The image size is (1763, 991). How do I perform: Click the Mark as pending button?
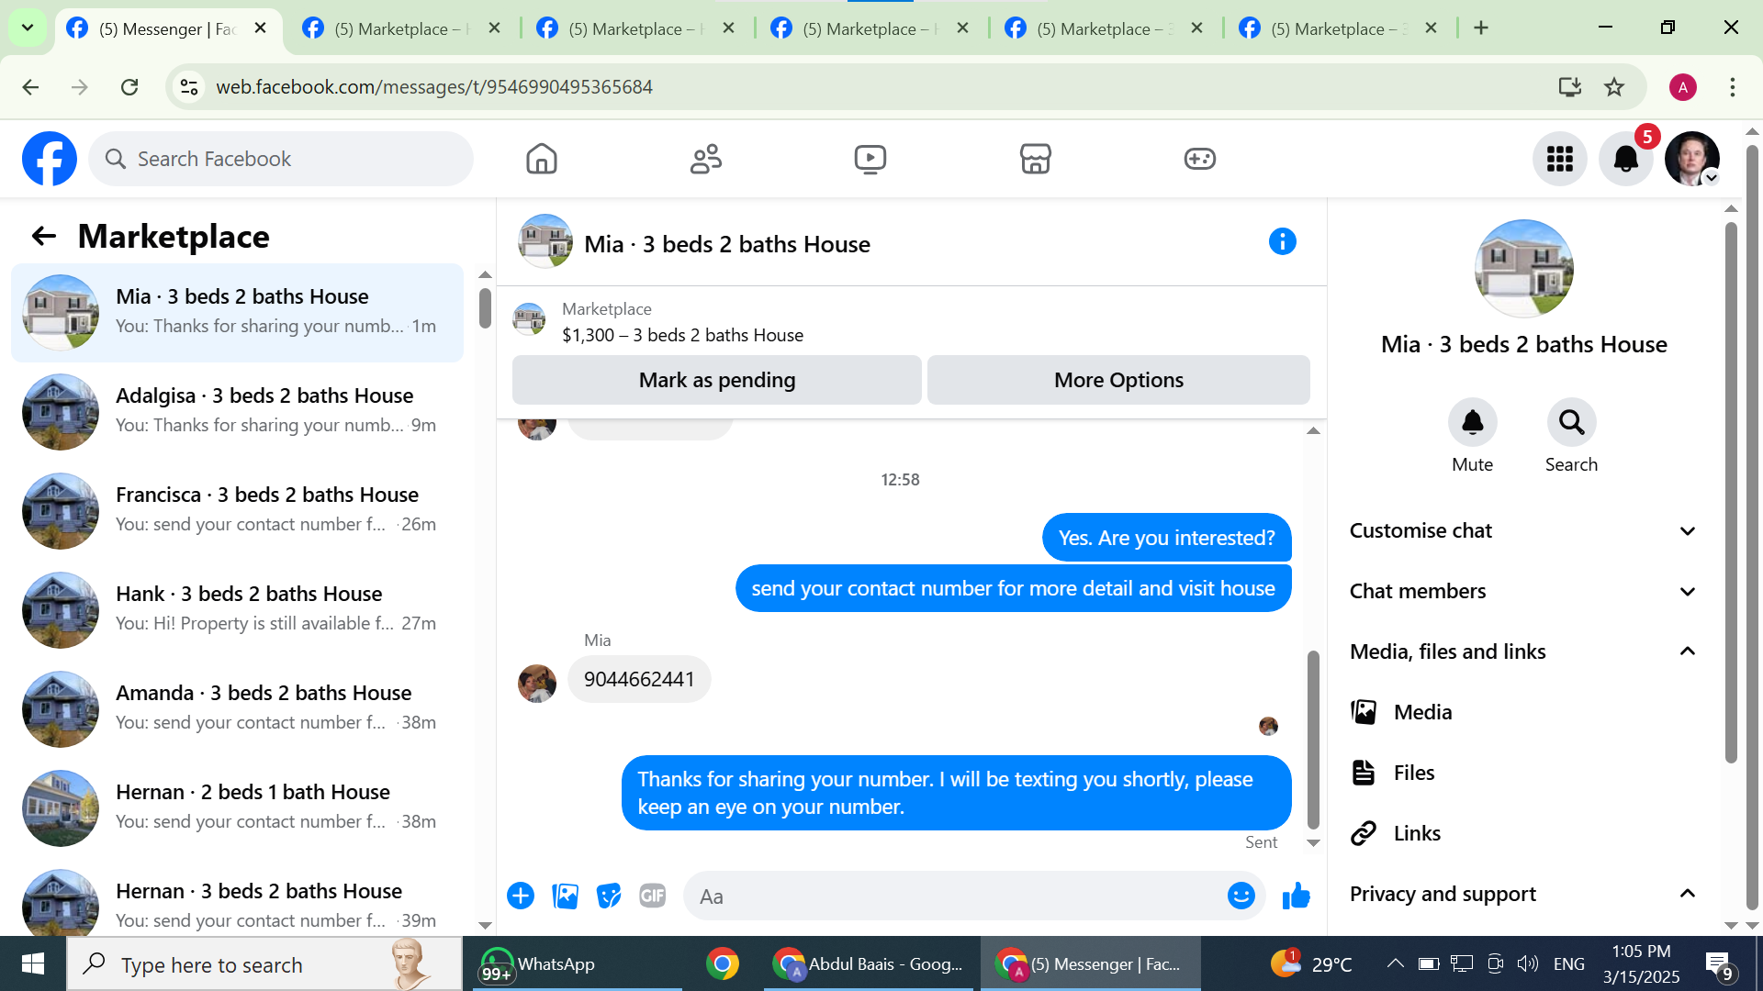point(716,380)
